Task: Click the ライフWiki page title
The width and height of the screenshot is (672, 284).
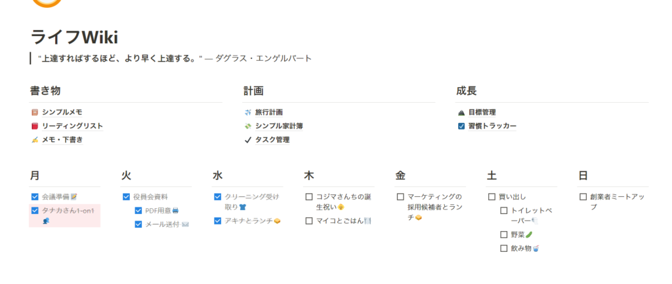Action: (x=74, y=37)
